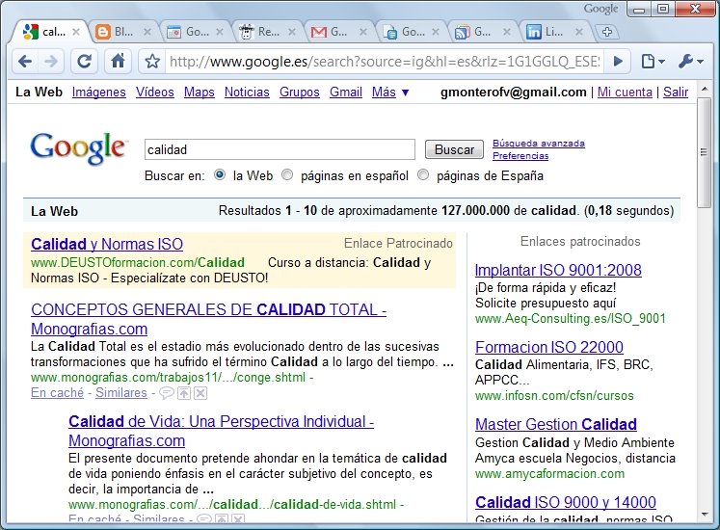Image resolution: width=720 pixels, height=530 pixels.
Task: Bookmark this page with the star icon
Action: 152,61
